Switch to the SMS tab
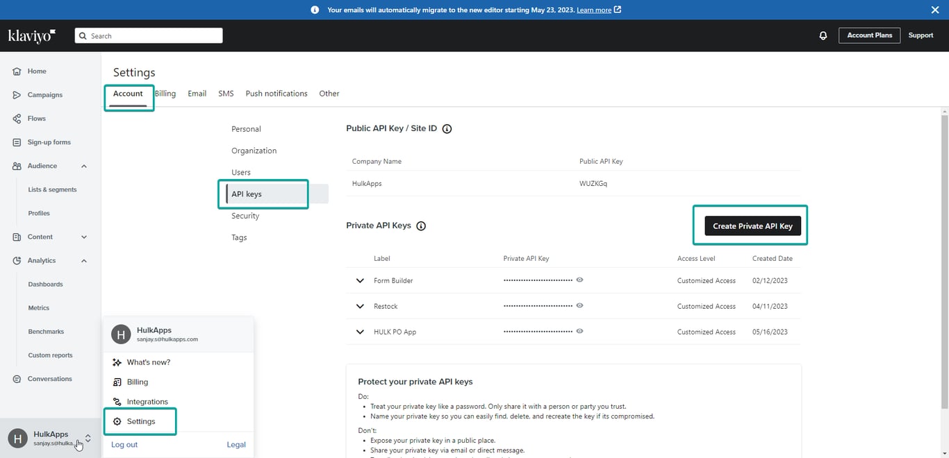The height and width of the screenshot is (458, 949). click(226, 94)
